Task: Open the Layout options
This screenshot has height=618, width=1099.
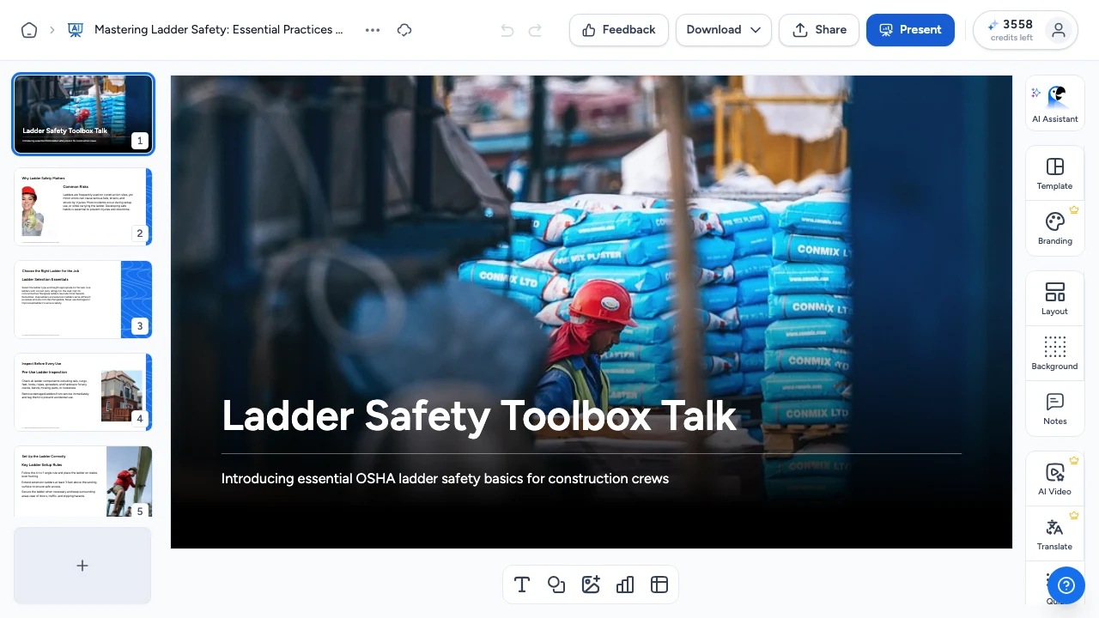Action: tap(1055, 299)
